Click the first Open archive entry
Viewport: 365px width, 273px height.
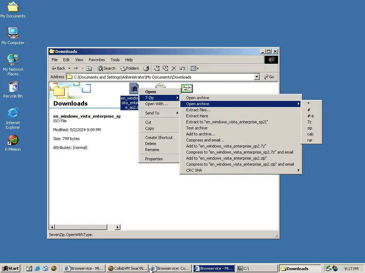(x=241, y=98)
